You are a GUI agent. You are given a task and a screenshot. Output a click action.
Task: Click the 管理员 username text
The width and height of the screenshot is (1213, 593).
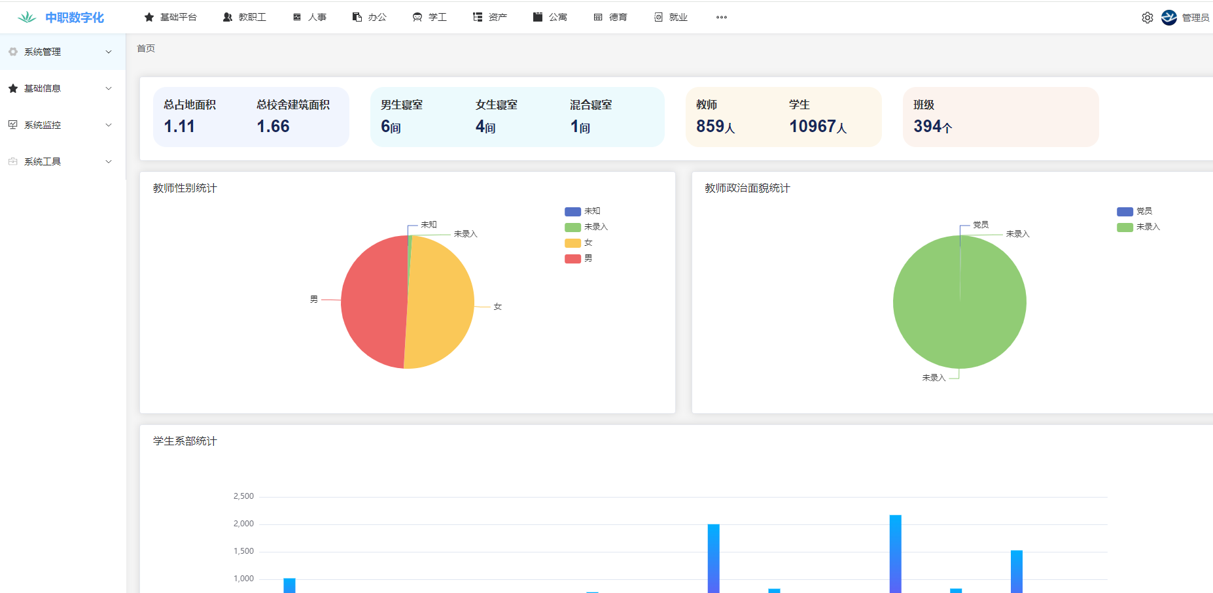click(x=1195, y=18)
